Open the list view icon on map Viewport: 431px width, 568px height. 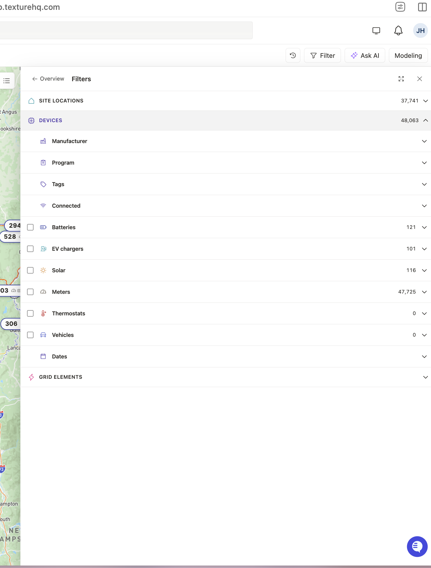[6, 81]
